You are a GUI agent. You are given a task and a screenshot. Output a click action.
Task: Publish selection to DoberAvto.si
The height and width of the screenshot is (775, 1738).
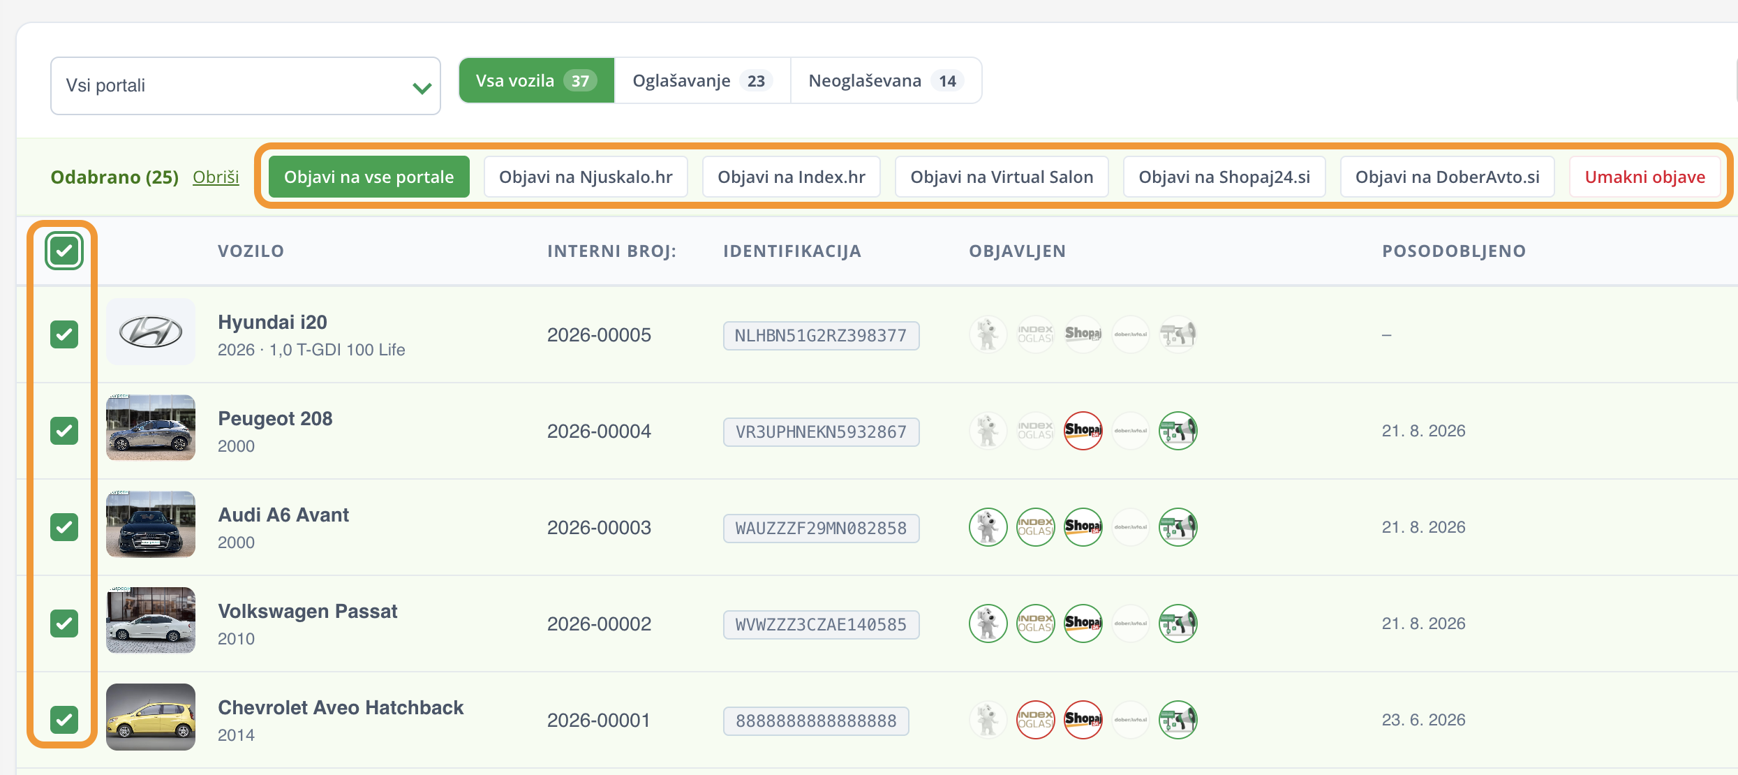point(1448,177)
